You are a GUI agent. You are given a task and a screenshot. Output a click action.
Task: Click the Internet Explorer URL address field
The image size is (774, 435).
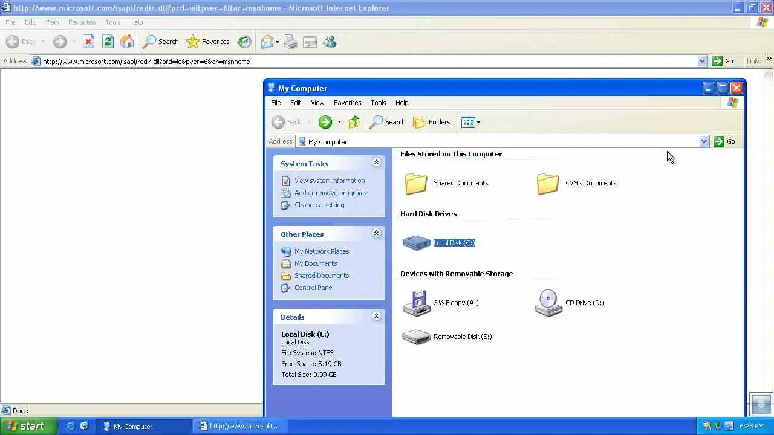pos(369,61)
